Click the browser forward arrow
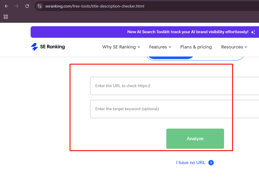 (17, 6)
